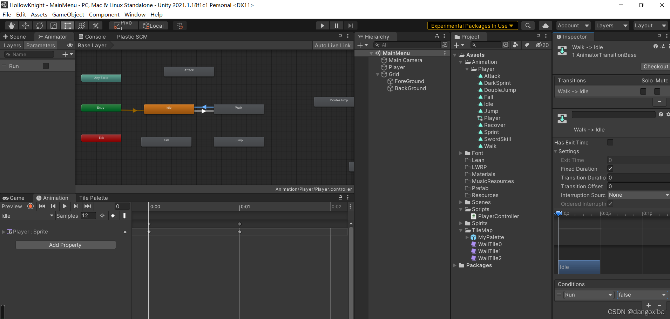The image size is (670, 319).
Task: Add a keyframe with the keyframe icon
Action: click(x=114, y=216)
